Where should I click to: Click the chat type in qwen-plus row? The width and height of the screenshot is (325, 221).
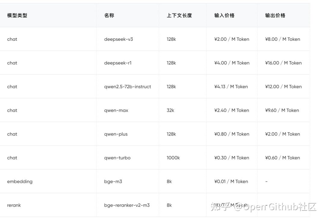[12, 134]
